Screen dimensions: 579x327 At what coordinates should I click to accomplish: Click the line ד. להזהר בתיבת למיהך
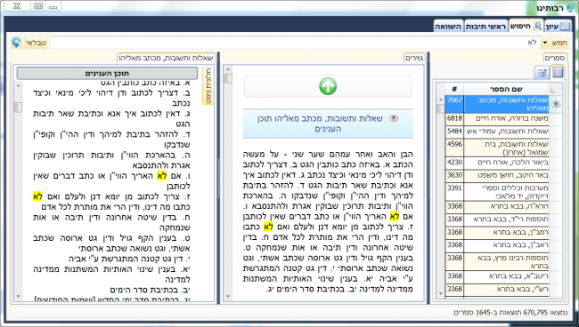tap(111, 140)
